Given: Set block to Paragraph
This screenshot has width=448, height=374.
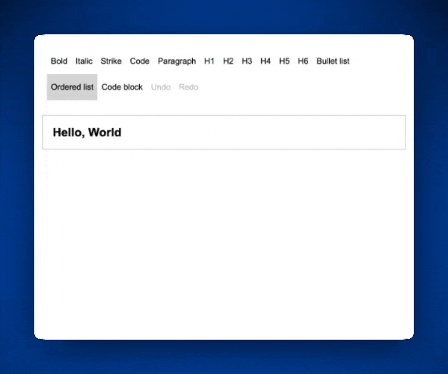Looking at the screenshot, I should click(x=177, y=62).
